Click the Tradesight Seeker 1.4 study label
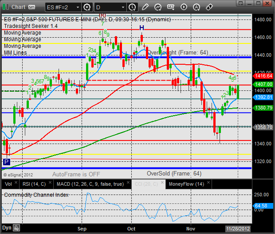This screenshot has width=275, height=234. tap(31, 26)
